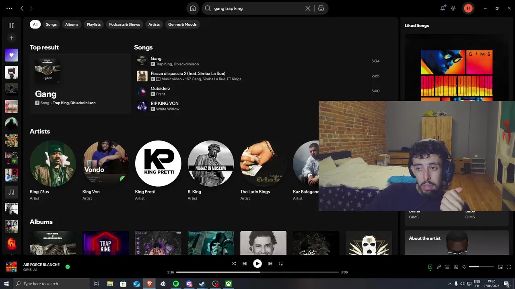Open King Z3us artist

(x=53, y=170)
